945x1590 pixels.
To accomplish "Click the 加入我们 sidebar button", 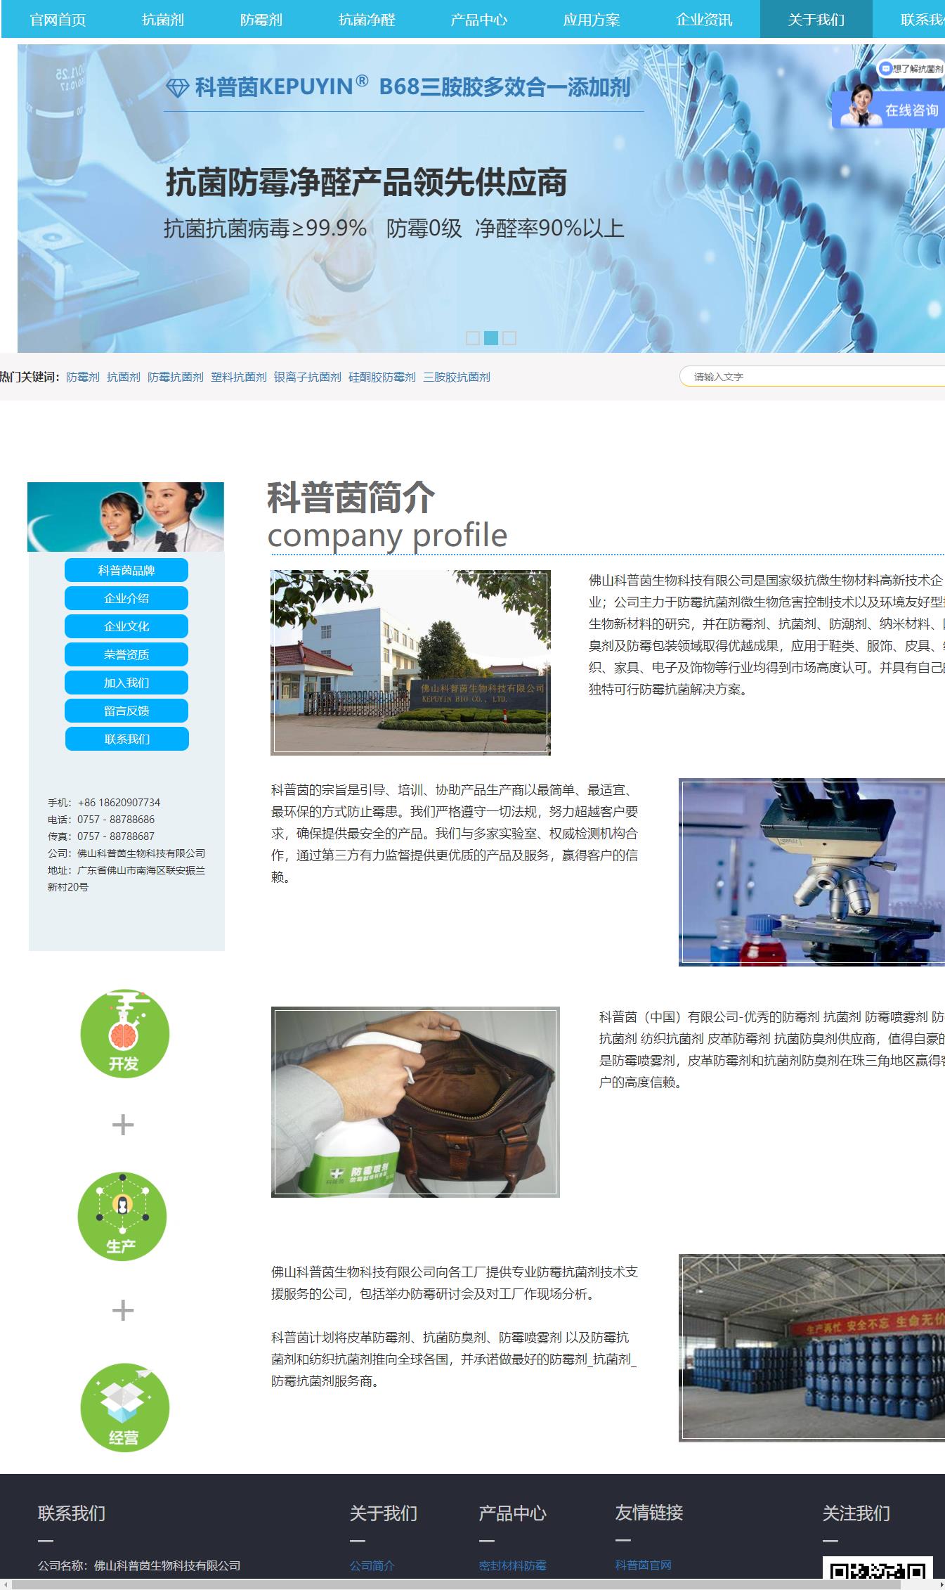I will point(126,683).
